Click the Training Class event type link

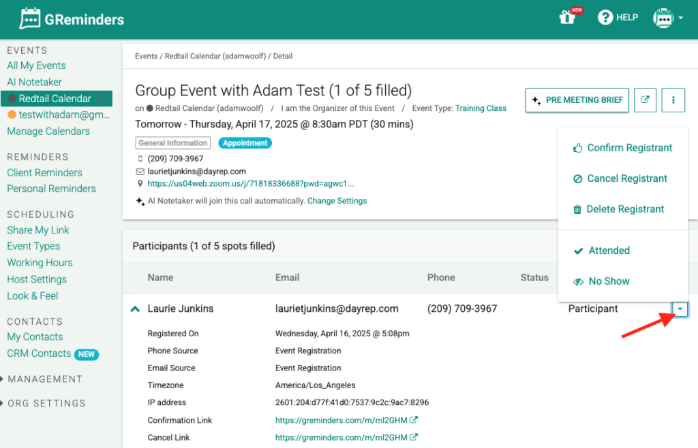click(481, 108)
